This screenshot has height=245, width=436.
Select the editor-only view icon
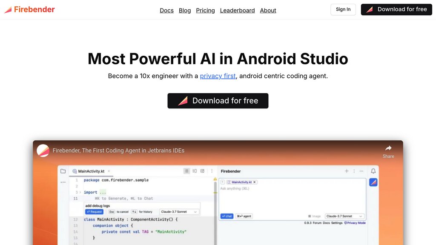click(186, 171)
